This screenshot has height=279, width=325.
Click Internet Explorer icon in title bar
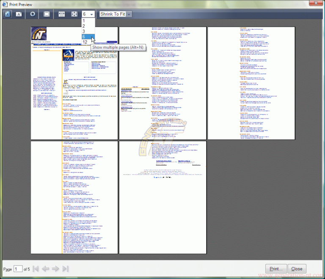coord(5,4)
